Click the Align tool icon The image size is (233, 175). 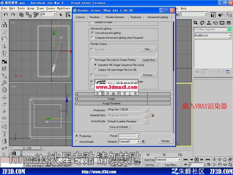click(221, 15)
